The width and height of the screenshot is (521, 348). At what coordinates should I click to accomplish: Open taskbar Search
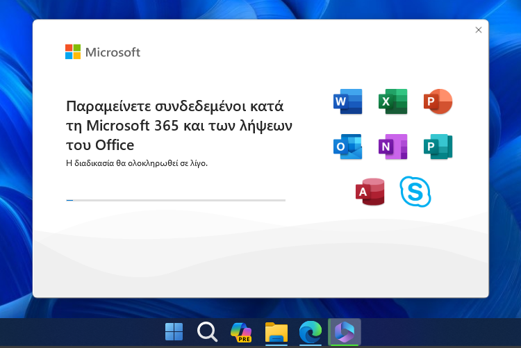point(207,332)
